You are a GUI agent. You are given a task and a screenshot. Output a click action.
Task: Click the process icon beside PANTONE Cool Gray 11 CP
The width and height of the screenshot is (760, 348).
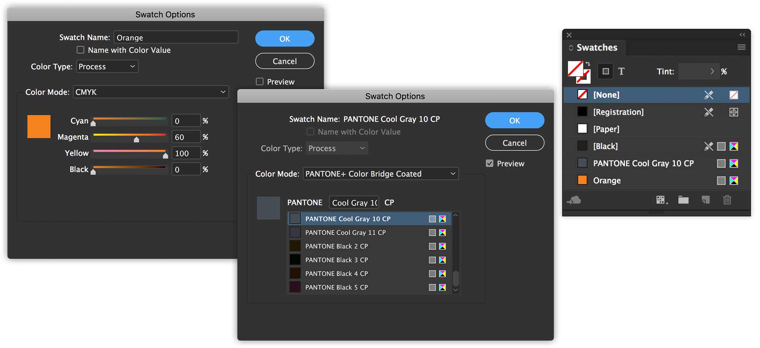pos(432,233)
